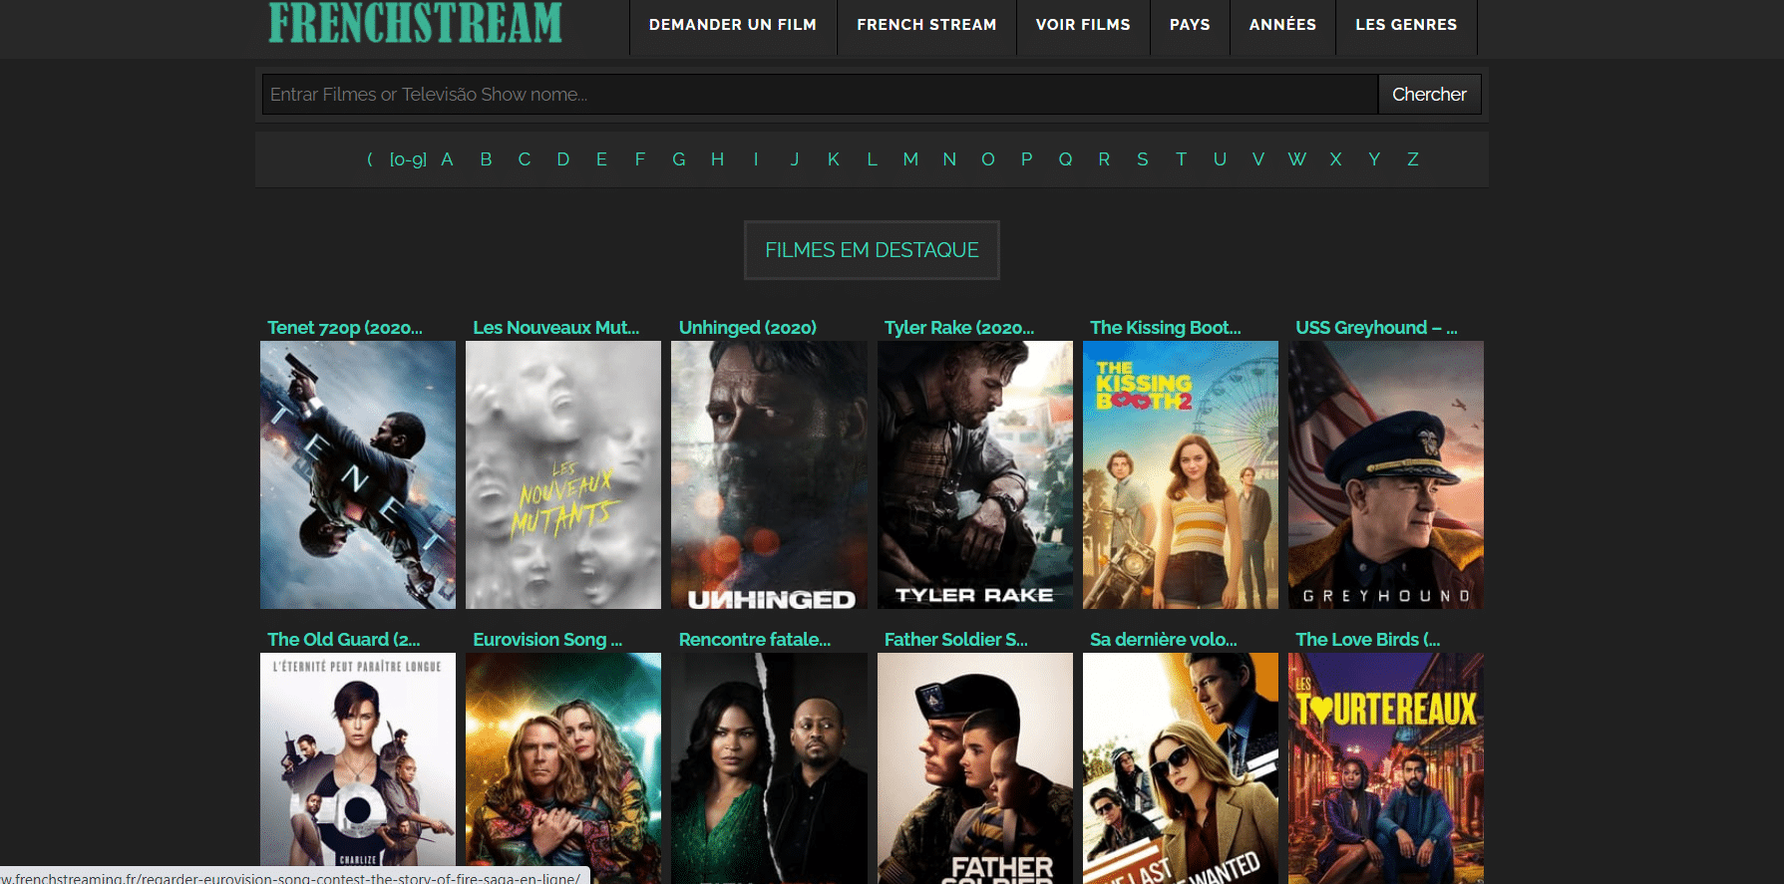Filter titles by letter M
This screenshot has height=884, width=1784.
(x=910, y=159)
